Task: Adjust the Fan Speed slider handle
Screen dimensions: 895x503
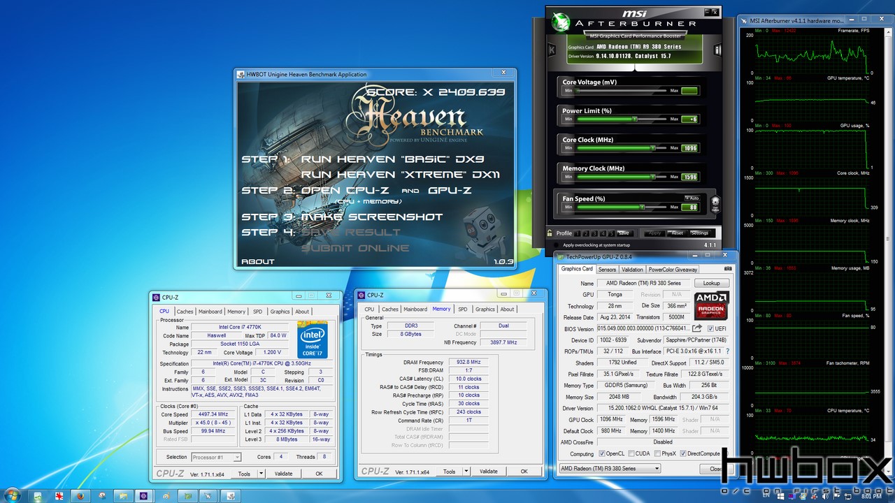Action: pyautogui.click(x=642, y=207)
